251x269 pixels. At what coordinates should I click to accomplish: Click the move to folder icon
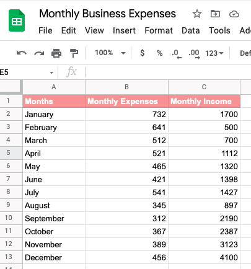click(215, 14)
